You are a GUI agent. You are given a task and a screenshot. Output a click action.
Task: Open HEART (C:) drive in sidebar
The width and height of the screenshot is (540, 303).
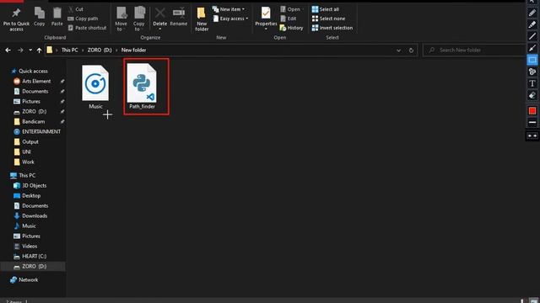pyautogui.click(x=34, y=256)
